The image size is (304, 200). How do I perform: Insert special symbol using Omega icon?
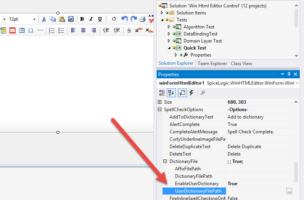31,30
